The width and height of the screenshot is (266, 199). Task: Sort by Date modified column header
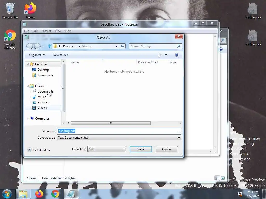click(x=148, y=62)
